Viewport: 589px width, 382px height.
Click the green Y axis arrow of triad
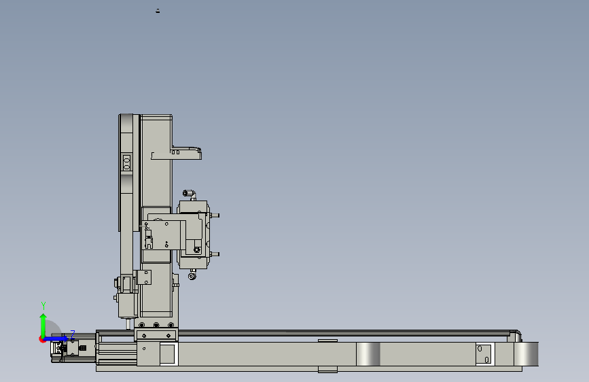(43, 324)
